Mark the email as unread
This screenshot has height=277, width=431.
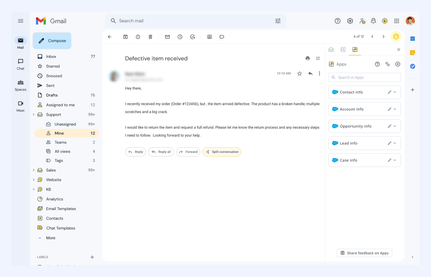(167, 37)
